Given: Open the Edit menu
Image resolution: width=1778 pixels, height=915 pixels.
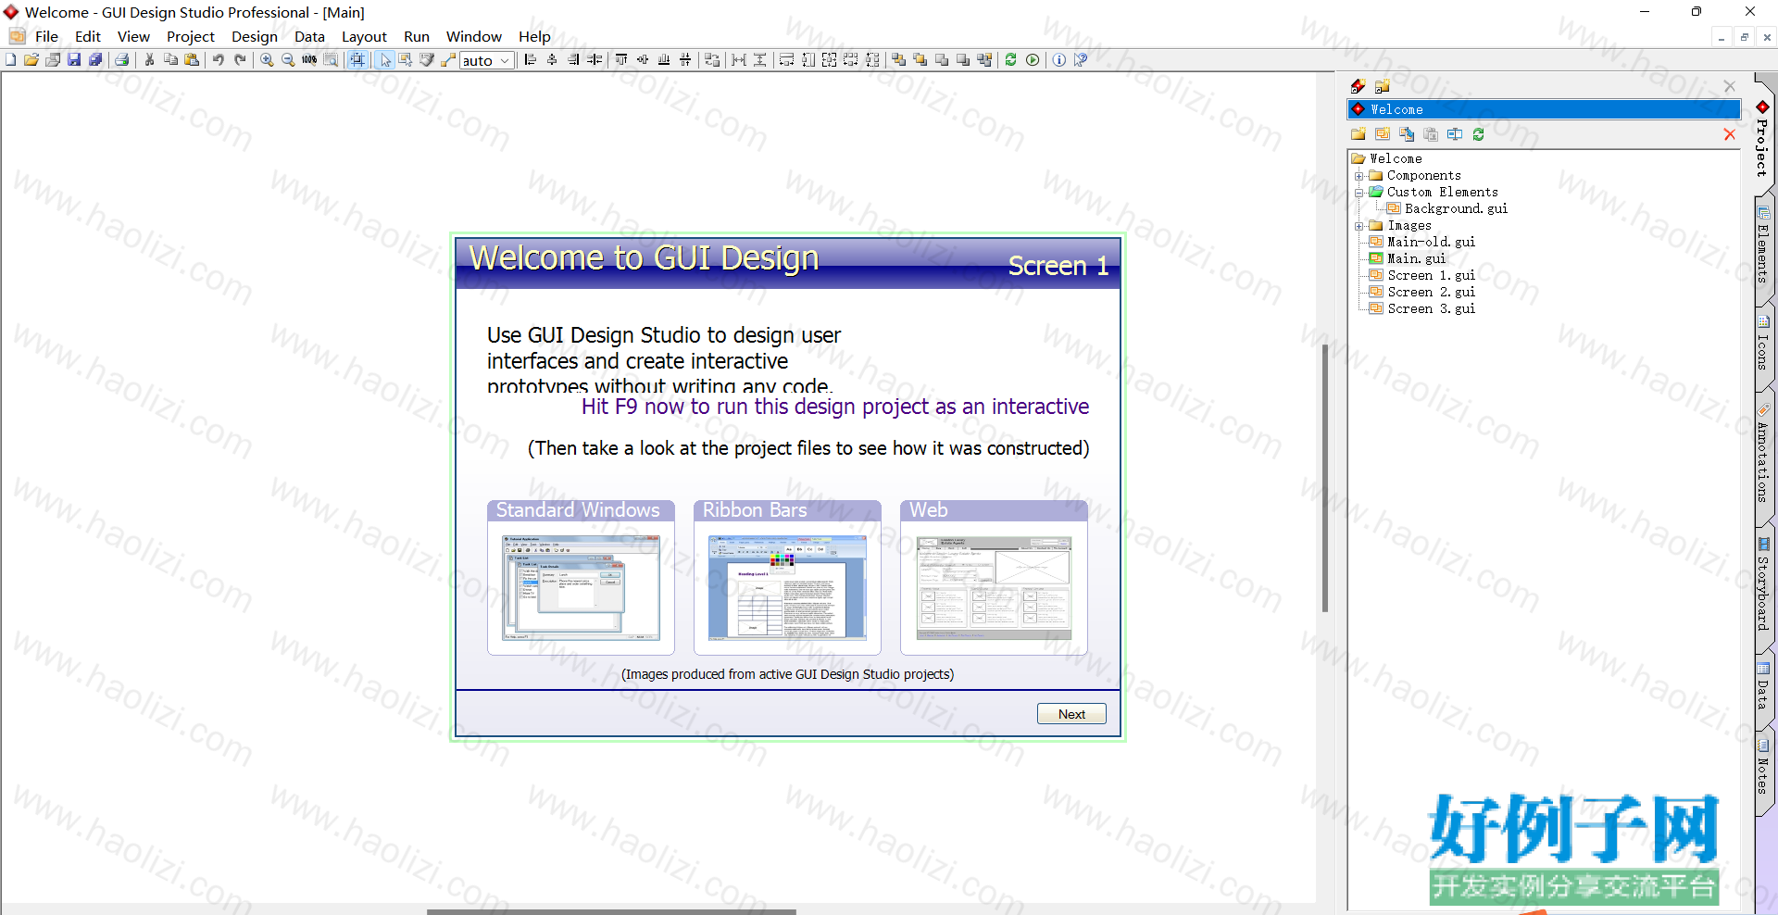Looking at the screenshot, I should coord(88,36).
